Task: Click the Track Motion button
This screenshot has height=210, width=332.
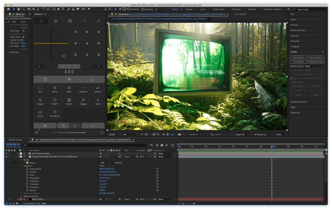Action: (x=298, y=62)
